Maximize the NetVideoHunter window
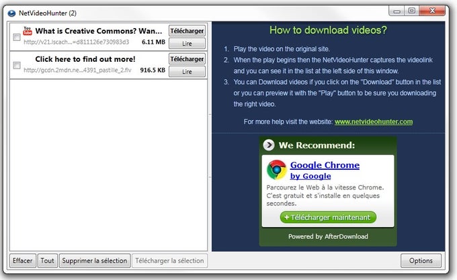This screenshot has width=457, height=280. pyautogui.click(x=411, y=11)
